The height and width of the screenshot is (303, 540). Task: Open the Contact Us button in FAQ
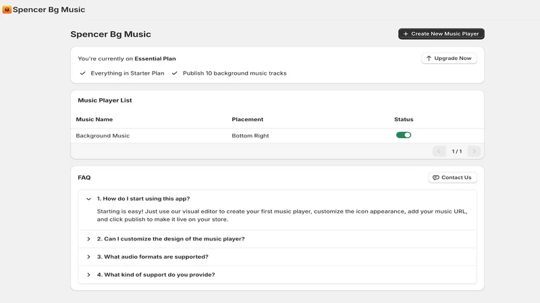point(452,178)
